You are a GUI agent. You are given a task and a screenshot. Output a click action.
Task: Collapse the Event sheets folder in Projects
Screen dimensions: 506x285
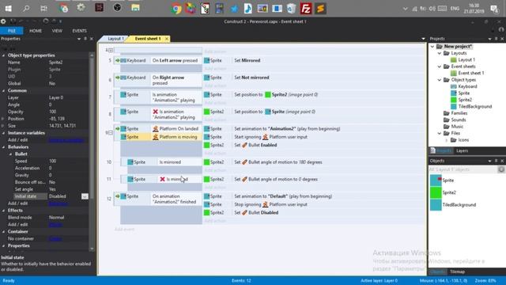[x=440, y=66]
